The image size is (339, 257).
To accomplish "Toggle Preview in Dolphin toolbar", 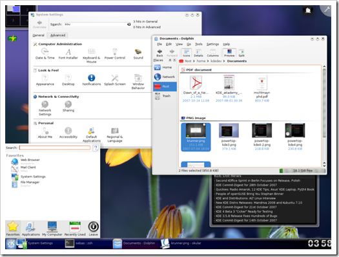I will pyautogui.click(x=229, y=53).
